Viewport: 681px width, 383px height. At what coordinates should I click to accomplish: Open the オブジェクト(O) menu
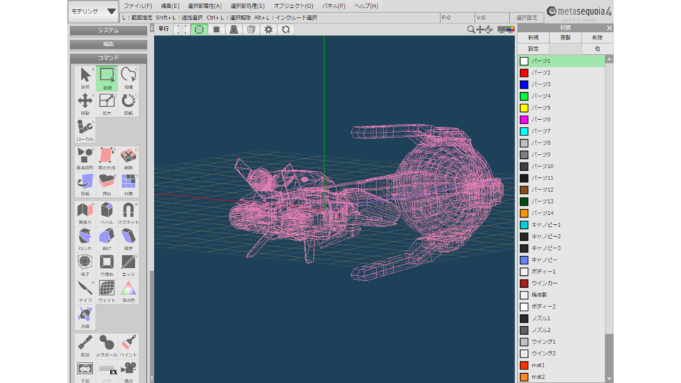point(293,6)
